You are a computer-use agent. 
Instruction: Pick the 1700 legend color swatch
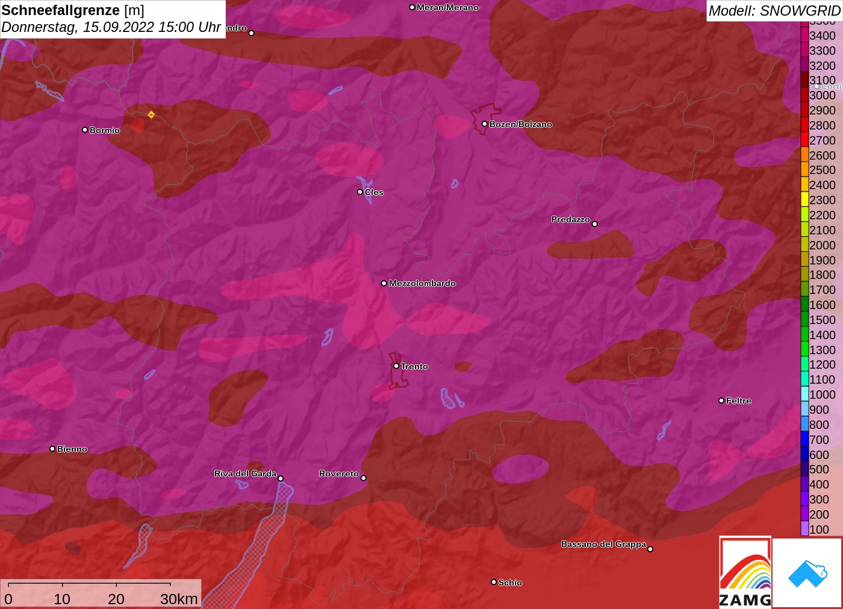click(x=804, y=289)
